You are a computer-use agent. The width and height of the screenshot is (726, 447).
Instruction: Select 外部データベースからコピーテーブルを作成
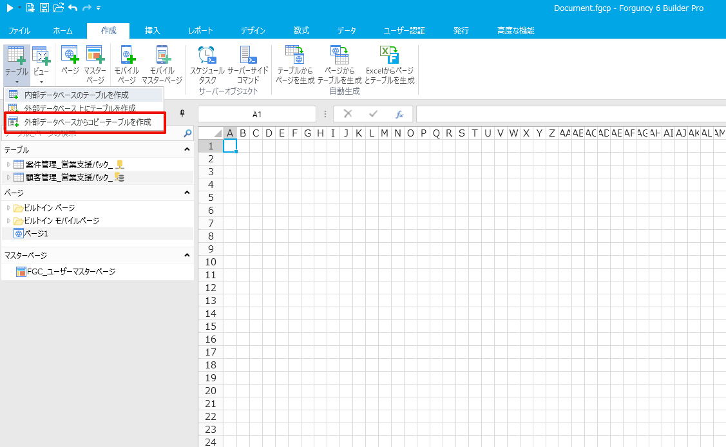pos(84,122)
